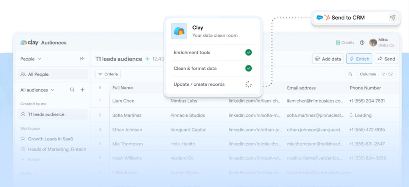Click the Update / create records spinner
Viewport: 409px width, 187px height.
click(248, 84)
